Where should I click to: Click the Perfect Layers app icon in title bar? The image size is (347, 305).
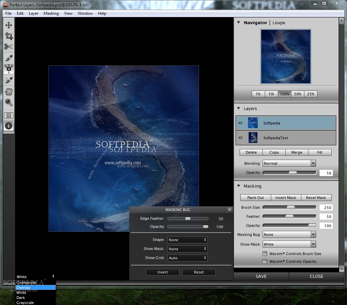5,5
